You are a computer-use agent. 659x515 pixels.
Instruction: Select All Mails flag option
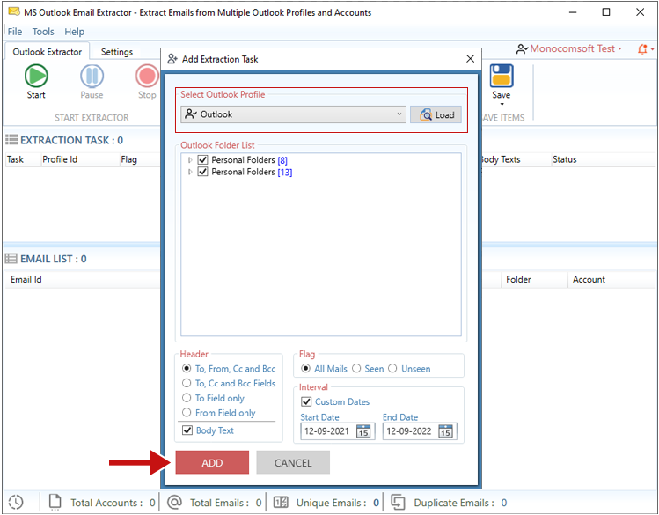click(x=306, y=368)
